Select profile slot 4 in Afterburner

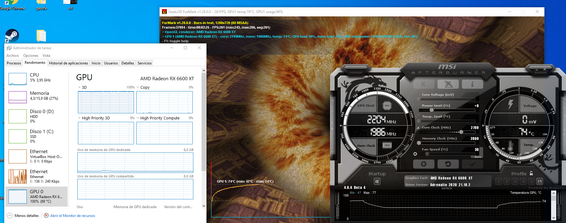click(x=523, y=181)
